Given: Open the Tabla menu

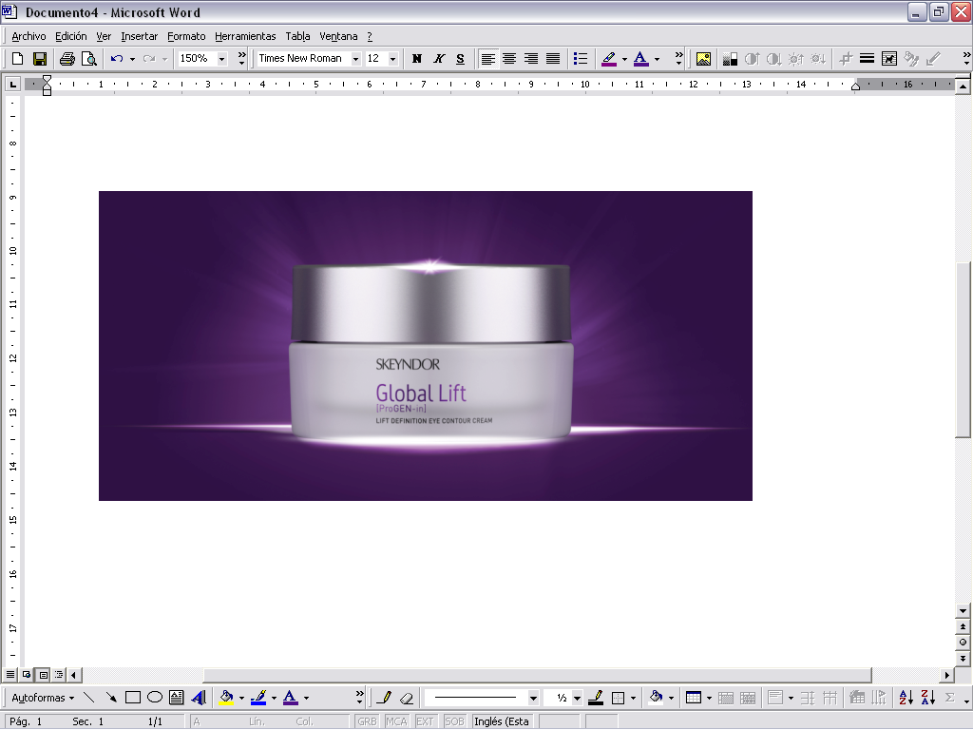Looking at the screenshot, I should (297, 36).
